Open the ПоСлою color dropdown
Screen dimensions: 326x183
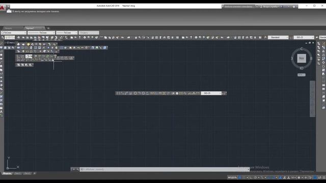pyautogui.click(x=14, y=33)
